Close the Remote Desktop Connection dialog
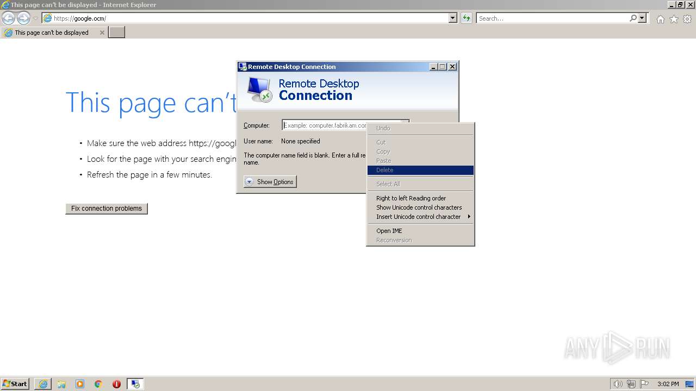The width and height of the screenshot is (696, 391). coord(452,67)
